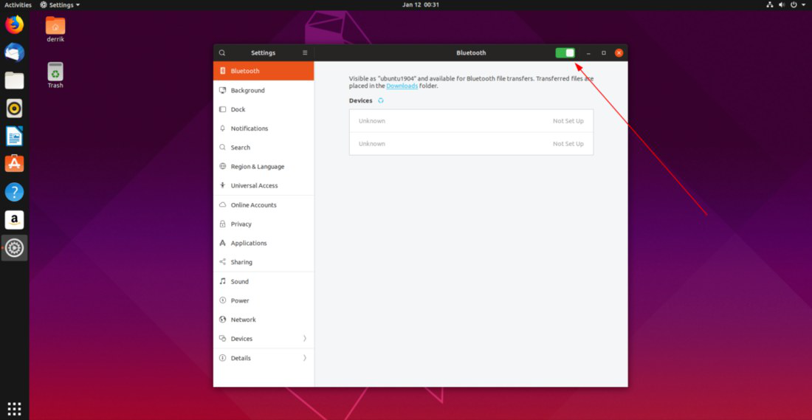Click the search icon in Settings header
812x420 pixels.
222,53
